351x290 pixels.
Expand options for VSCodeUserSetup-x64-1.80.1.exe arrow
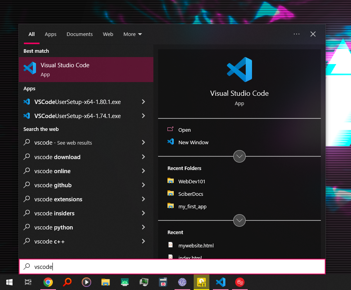pos(144,102)
